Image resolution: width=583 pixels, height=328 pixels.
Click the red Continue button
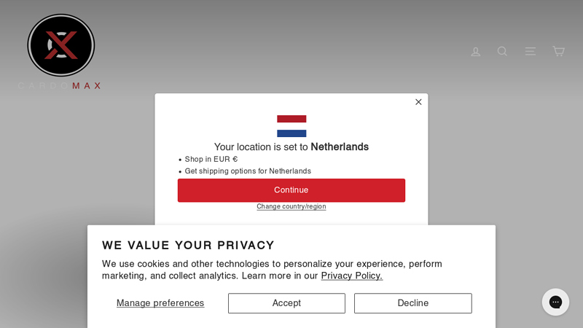[291, 190]
